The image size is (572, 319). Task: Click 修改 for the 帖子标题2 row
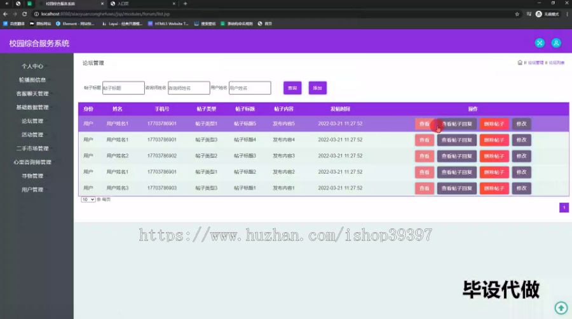tap(521, 172)
